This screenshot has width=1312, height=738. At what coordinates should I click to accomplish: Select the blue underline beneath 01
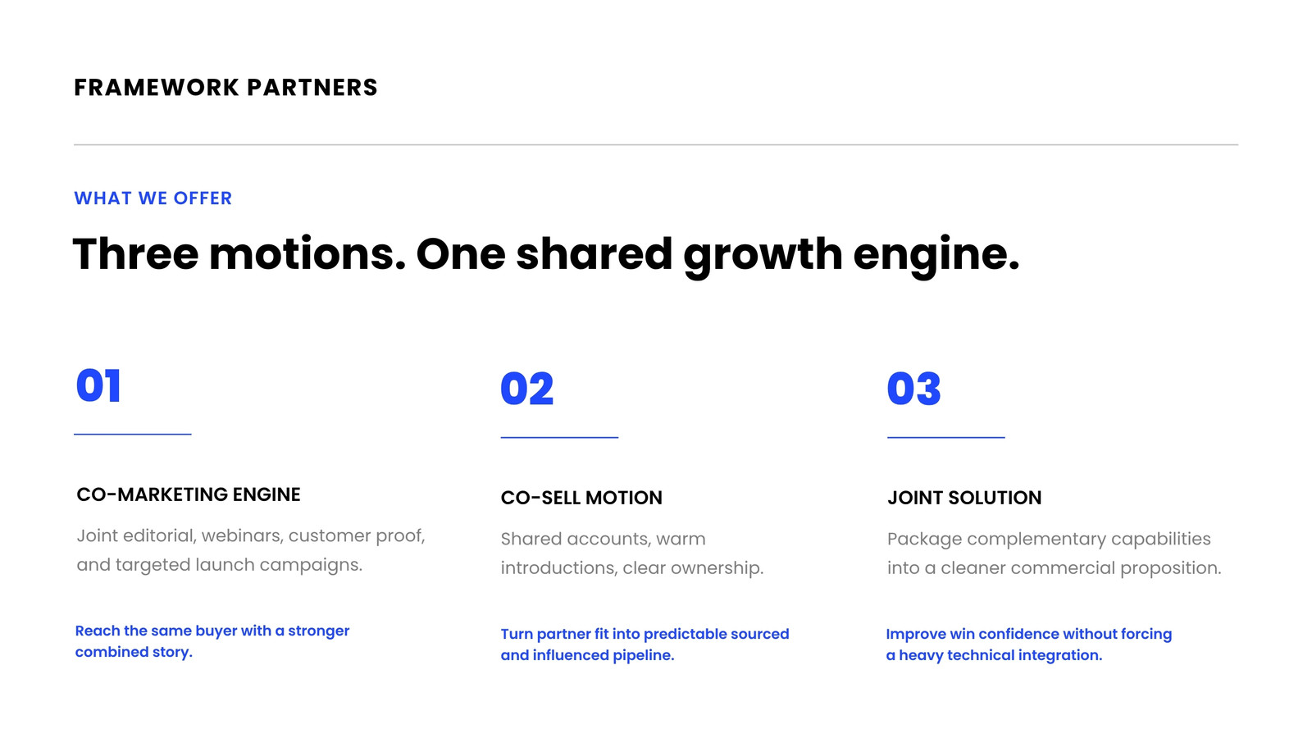133,434
